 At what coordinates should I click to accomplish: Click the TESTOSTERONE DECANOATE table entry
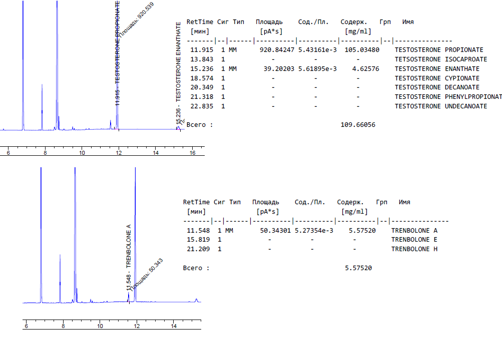pyautogui.click(x=436, y=87)
